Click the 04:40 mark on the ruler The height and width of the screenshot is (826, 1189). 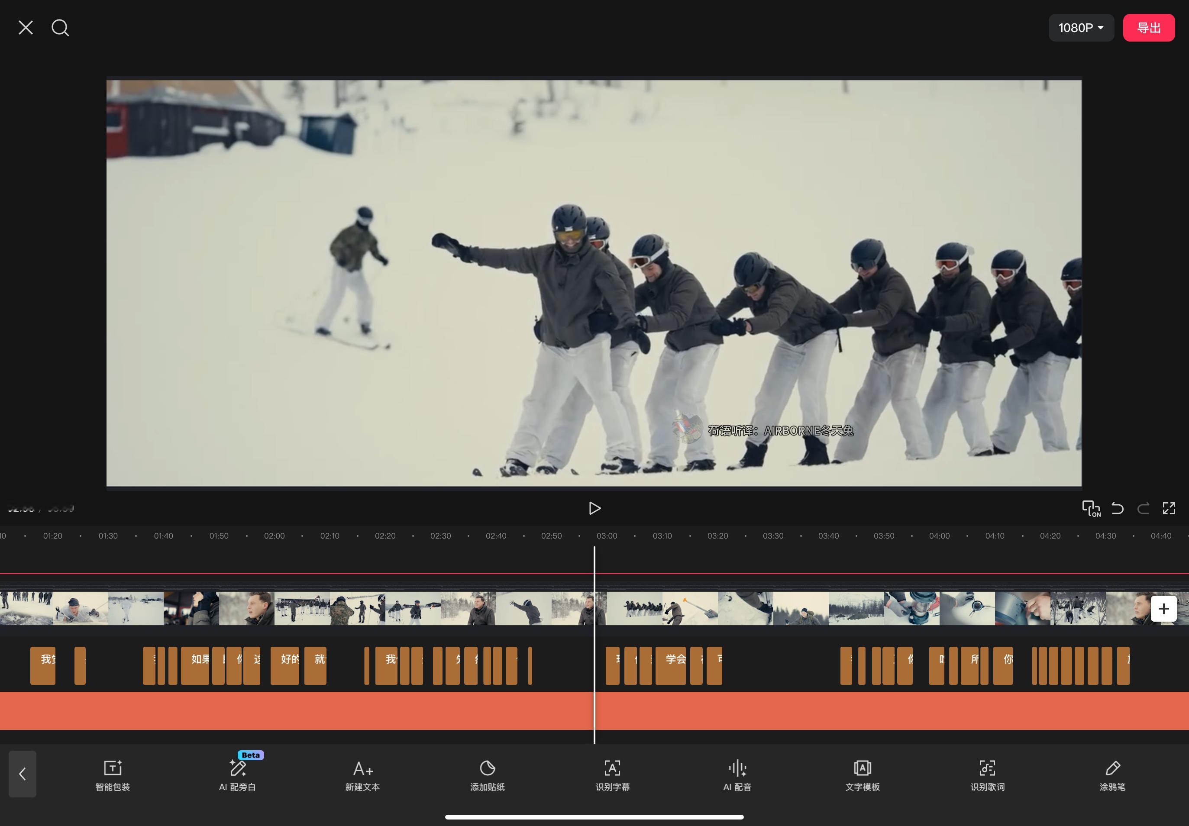1161,536
